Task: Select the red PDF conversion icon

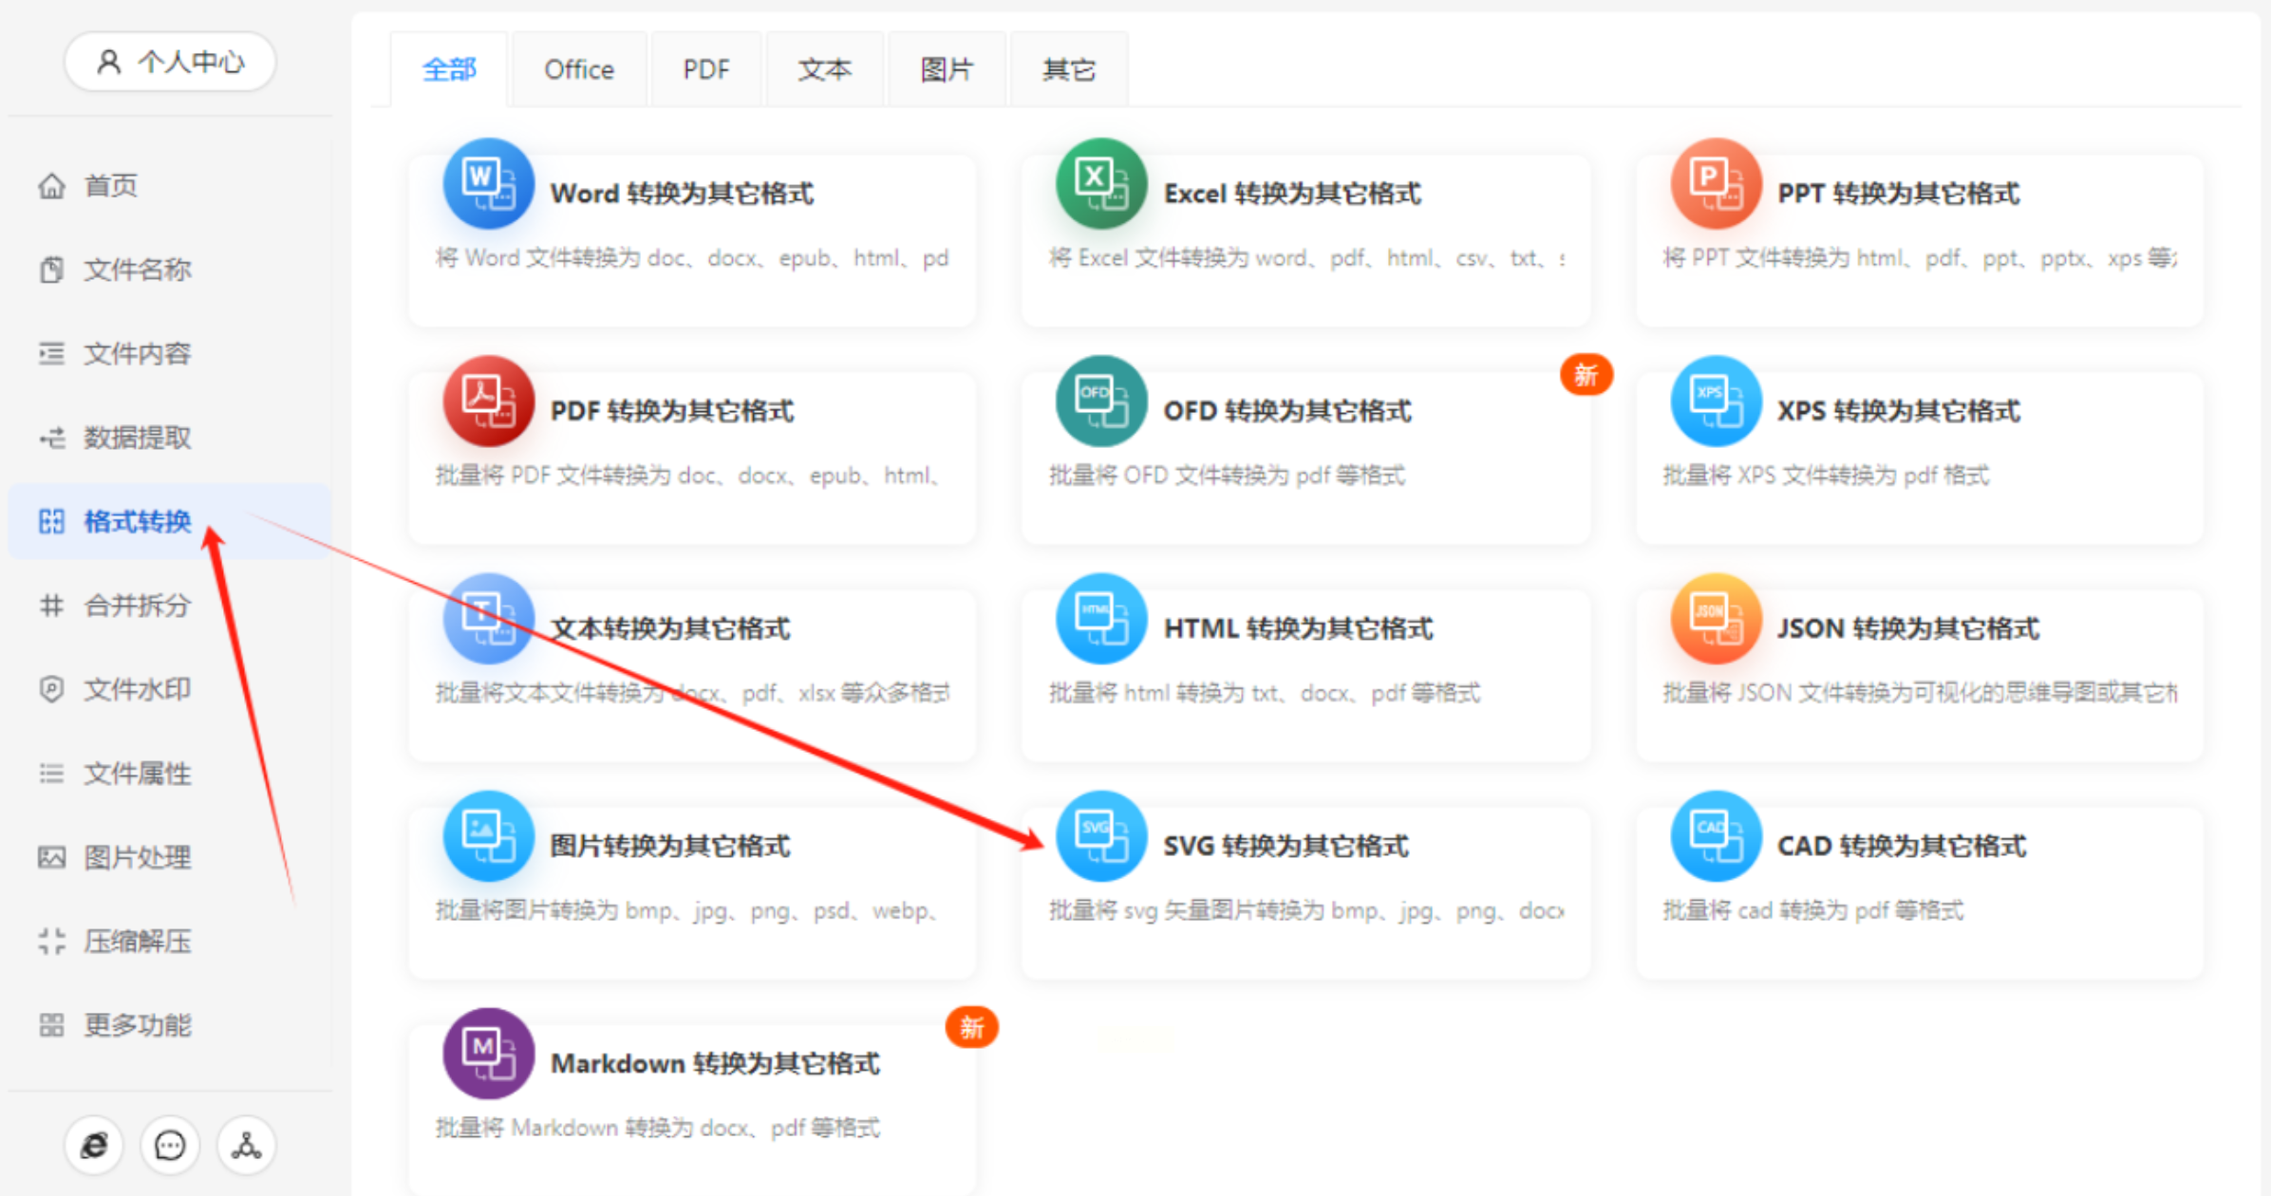Action: (x=488, y=402)
